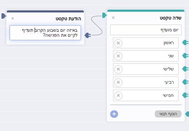
Task: Click the הוסף תנאי button
Action: tap(168, 114)
